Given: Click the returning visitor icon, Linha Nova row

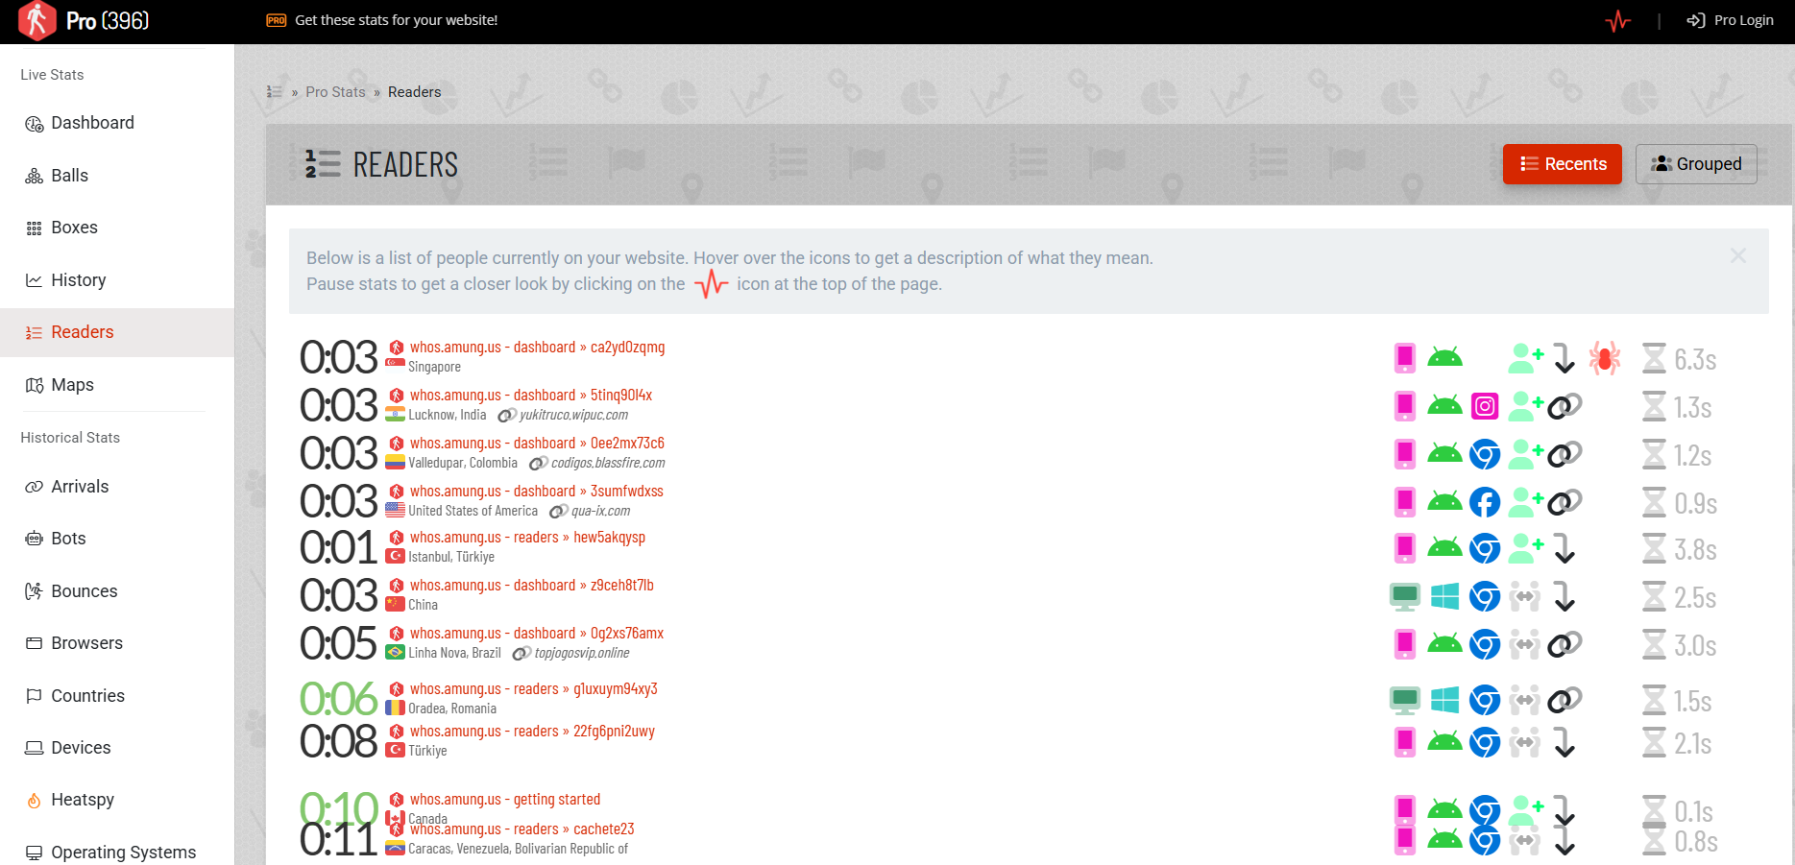Looking at the screenshot, I should (x=1525, y=644).
